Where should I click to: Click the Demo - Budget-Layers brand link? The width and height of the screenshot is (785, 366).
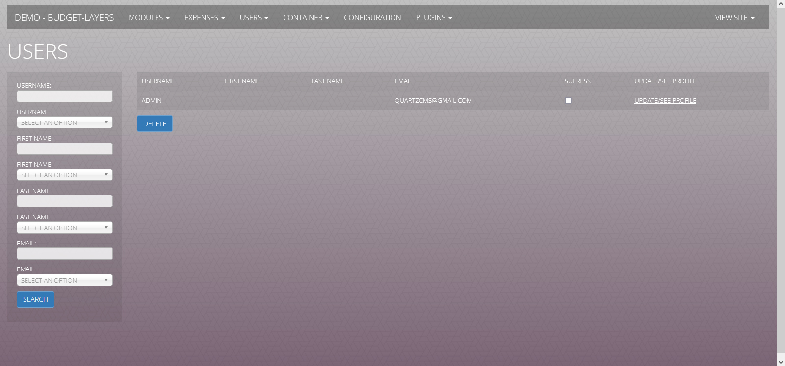pyautogui.click(x=64, y=18)
